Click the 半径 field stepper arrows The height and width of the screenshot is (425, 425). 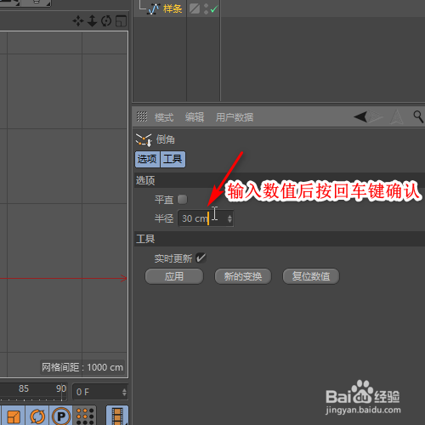229,218
